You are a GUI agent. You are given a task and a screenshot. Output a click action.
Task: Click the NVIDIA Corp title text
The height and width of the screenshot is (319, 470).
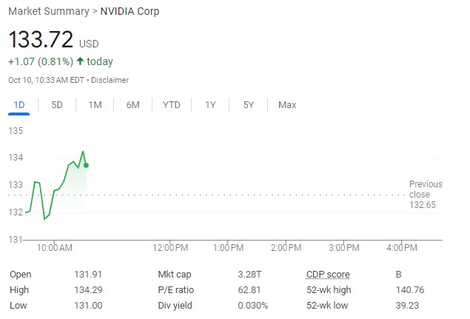coord(130,12)
